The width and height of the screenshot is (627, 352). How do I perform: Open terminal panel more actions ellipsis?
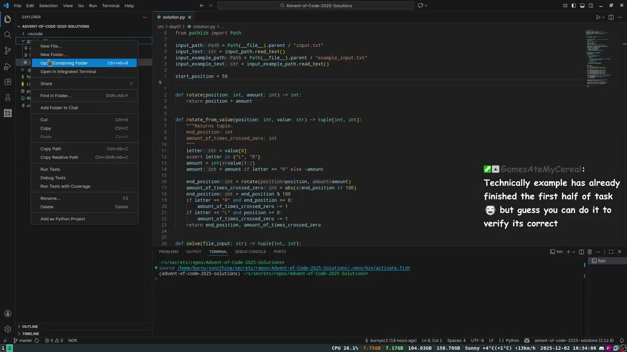coord(598,252)
